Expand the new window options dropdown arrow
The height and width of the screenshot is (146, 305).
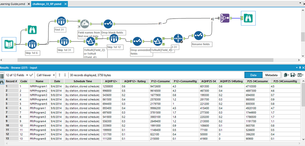303,75
